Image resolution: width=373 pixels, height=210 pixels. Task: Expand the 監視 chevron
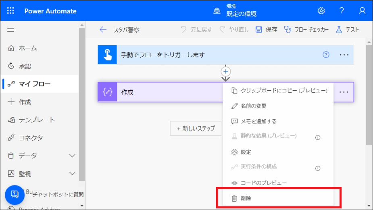[72, 174]
